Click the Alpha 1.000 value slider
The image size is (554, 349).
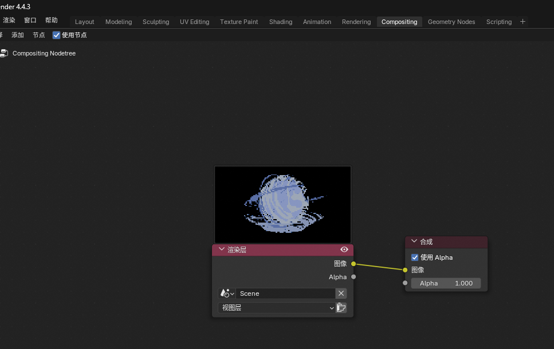pos(446,283)
